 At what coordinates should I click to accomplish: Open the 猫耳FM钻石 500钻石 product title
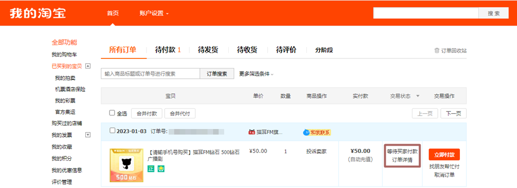click(x=193, y=155)
